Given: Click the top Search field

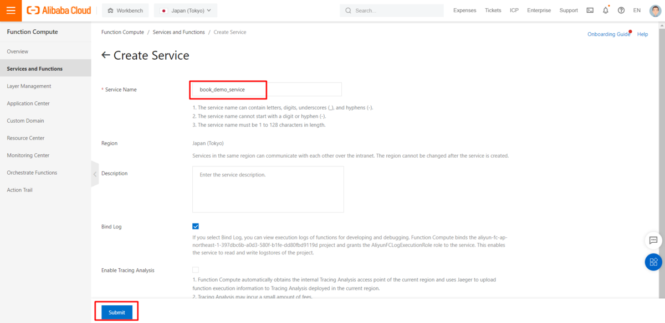Looking at the screenshot, I should [392, 11].
